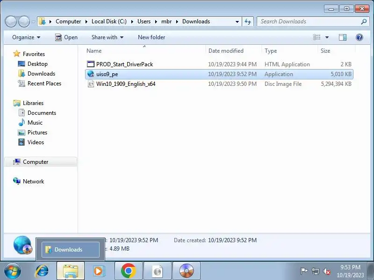Screen dimensions: 374x280
Task: Open the Documents library
Action: click(x=42, y=113)
